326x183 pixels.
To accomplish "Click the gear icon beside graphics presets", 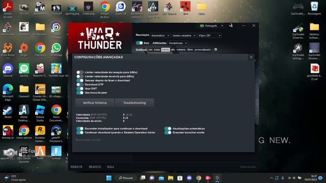I will pyautogui.click(x=215, y=49).
